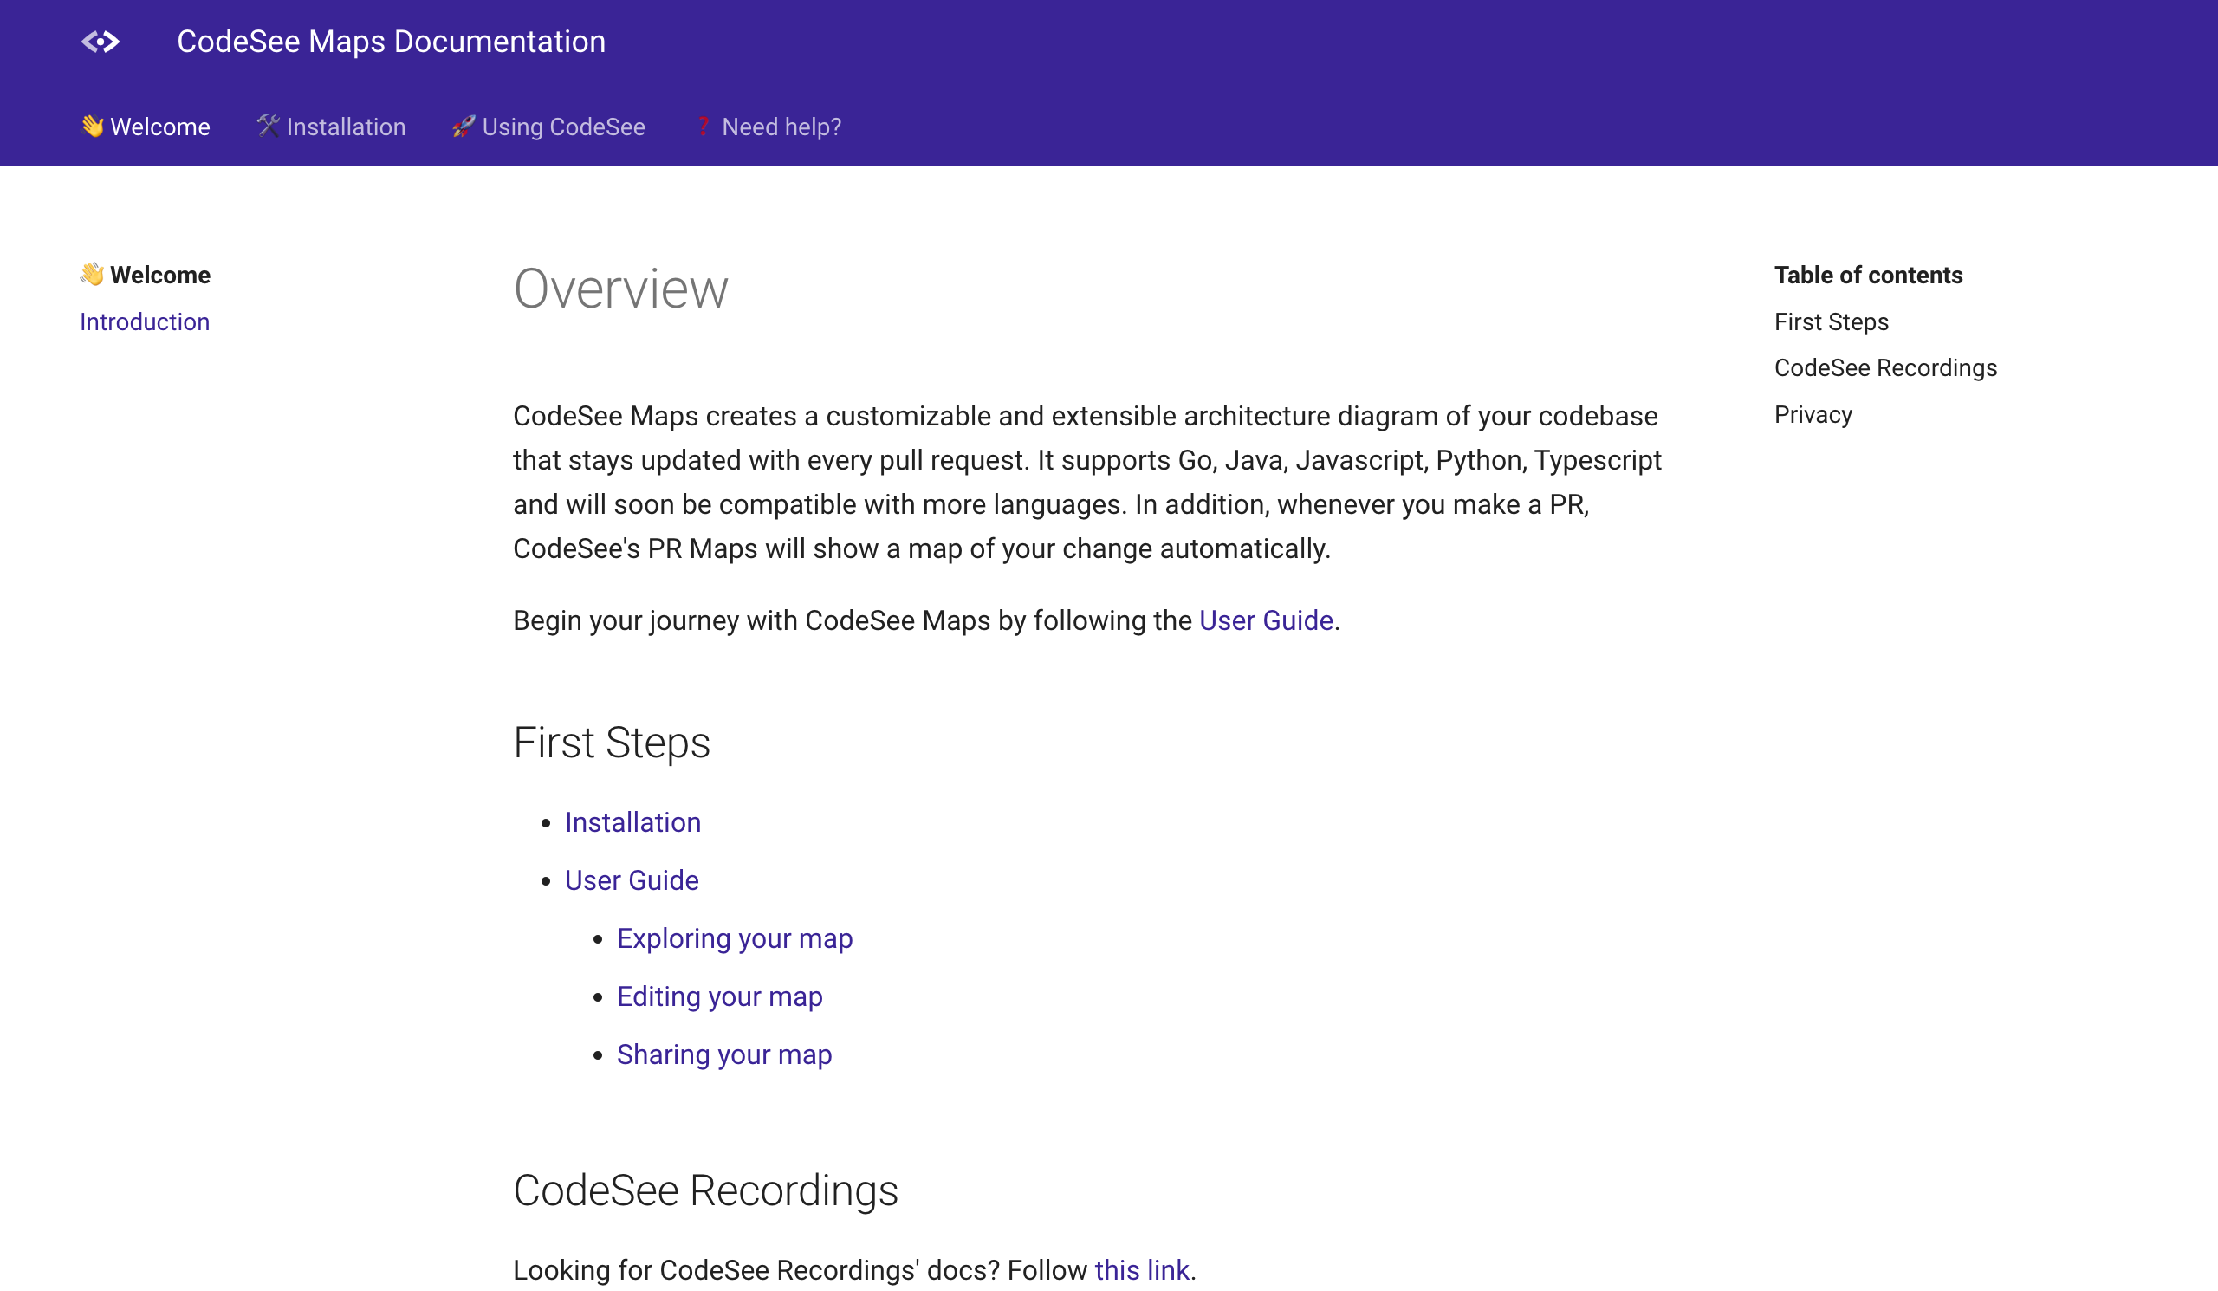Open the Using CodeSee tab
The width and height of the screenshot is (2218, 1291).
(548, 127)
